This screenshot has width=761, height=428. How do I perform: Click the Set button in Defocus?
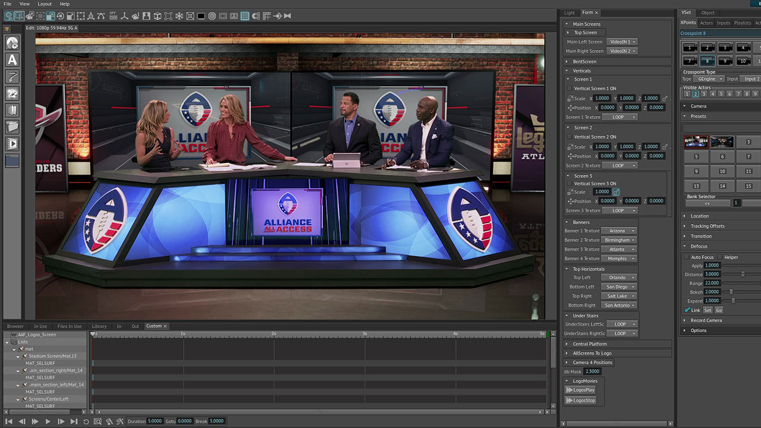tap(707, 310)
